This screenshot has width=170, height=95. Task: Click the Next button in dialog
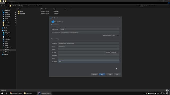coord(102,74)
